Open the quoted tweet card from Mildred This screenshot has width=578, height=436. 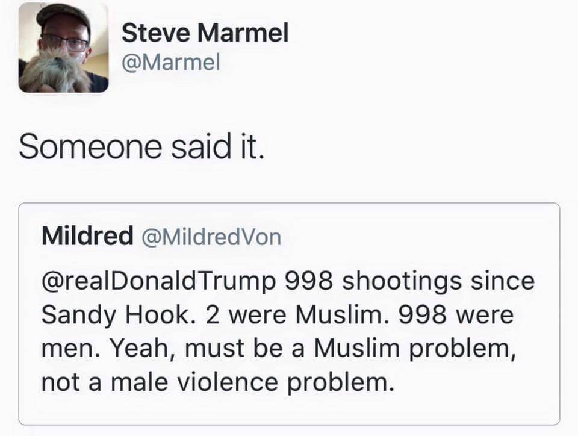click(x=289, y=314)
